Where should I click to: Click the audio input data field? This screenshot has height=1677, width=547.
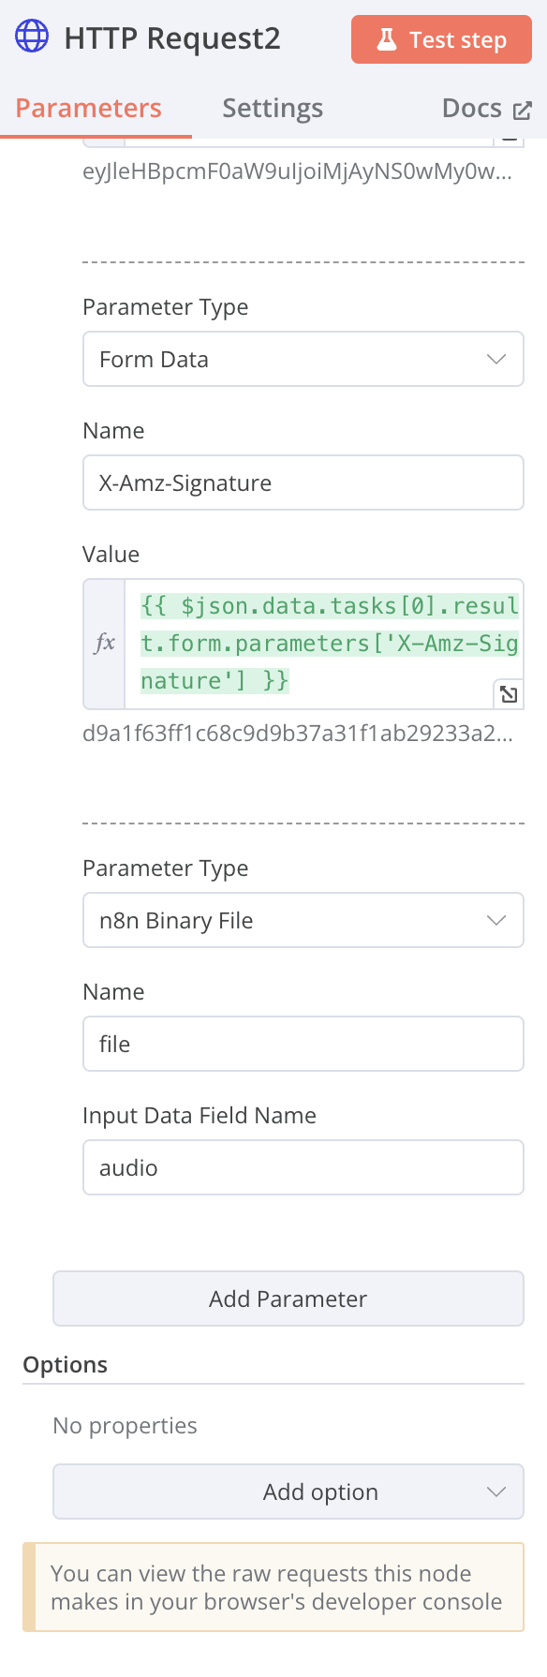303,1167
